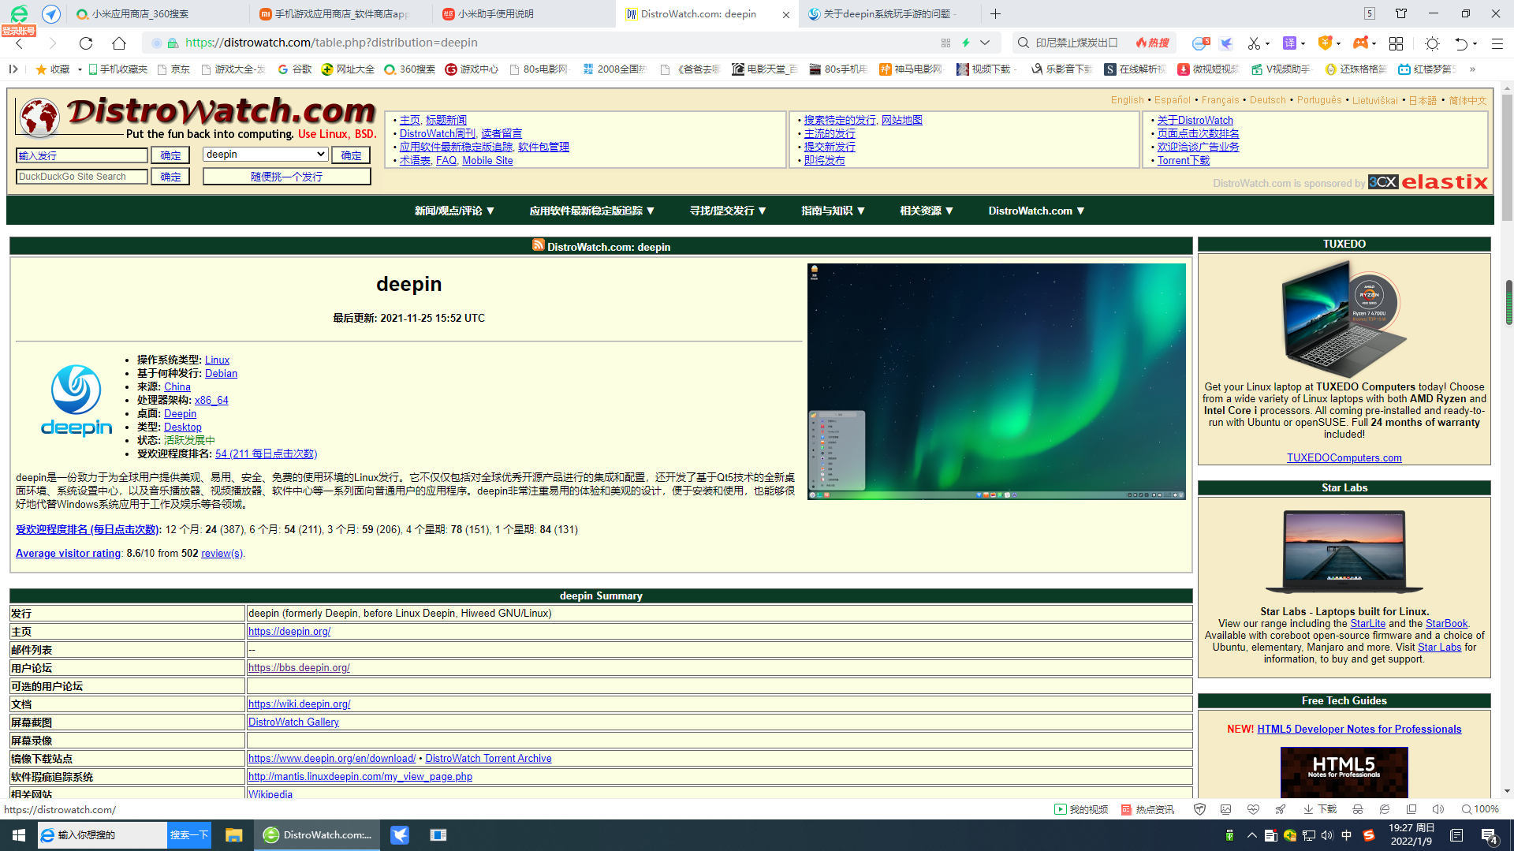Viewport: 1514px width, 851px height.
Task: Open the browser main menu
Action: [x=1497, y=43]
